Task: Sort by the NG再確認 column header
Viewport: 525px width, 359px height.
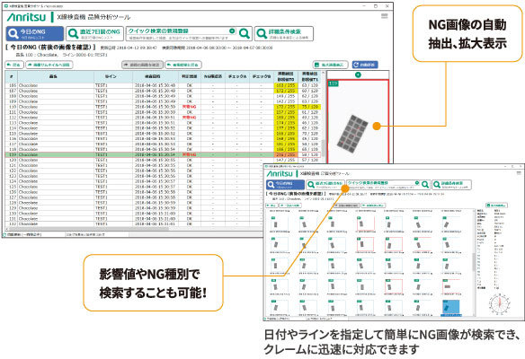Action: [x=213, y=76]
